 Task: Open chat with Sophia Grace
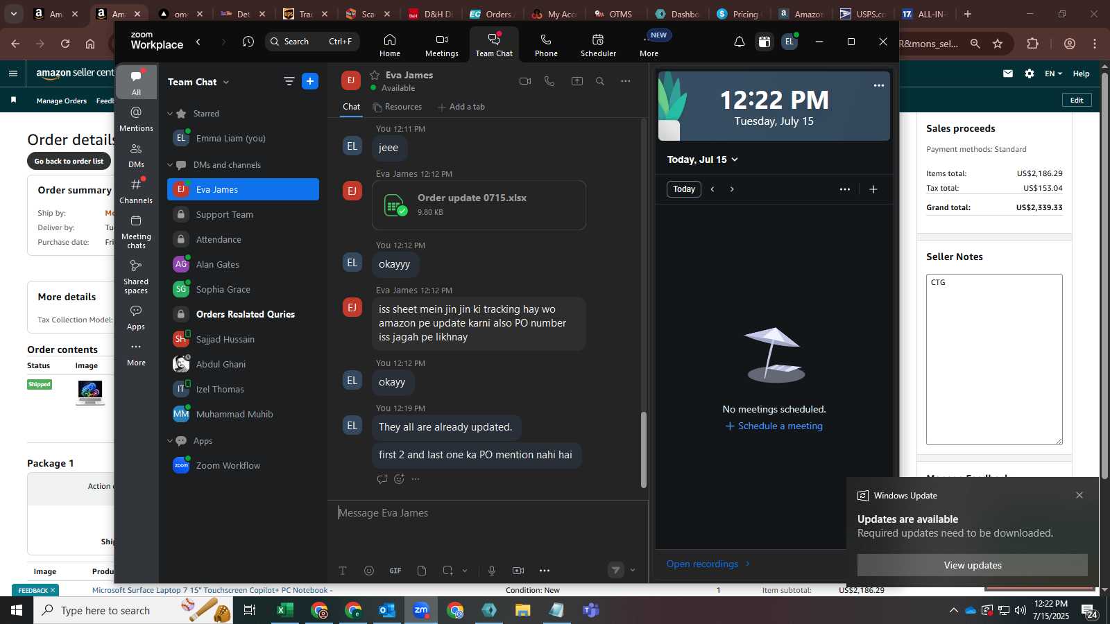(x=243, y=290)
